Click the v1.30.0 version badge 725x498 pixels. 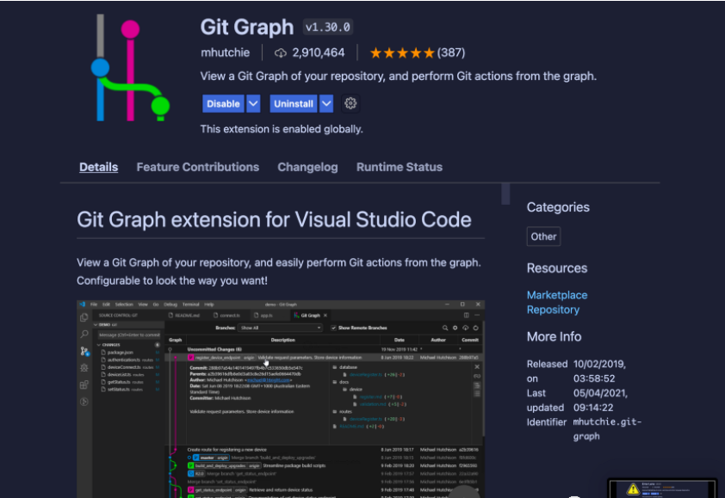coord(328,28)
